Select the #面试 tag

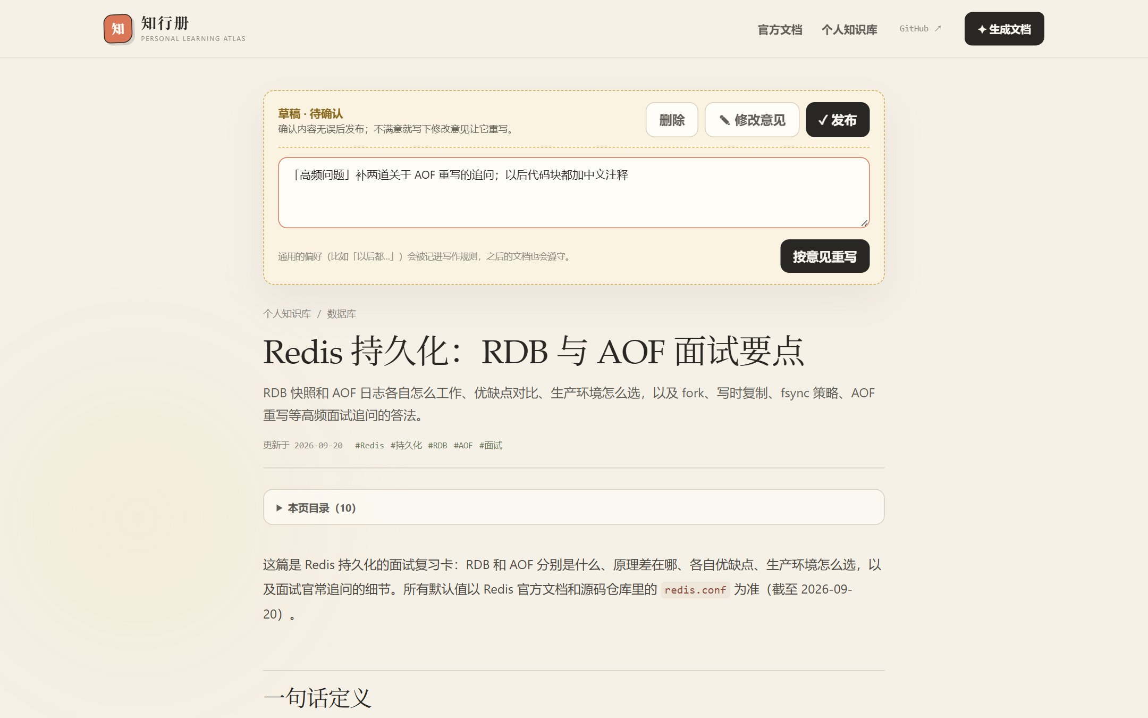(x=491, y=445)
